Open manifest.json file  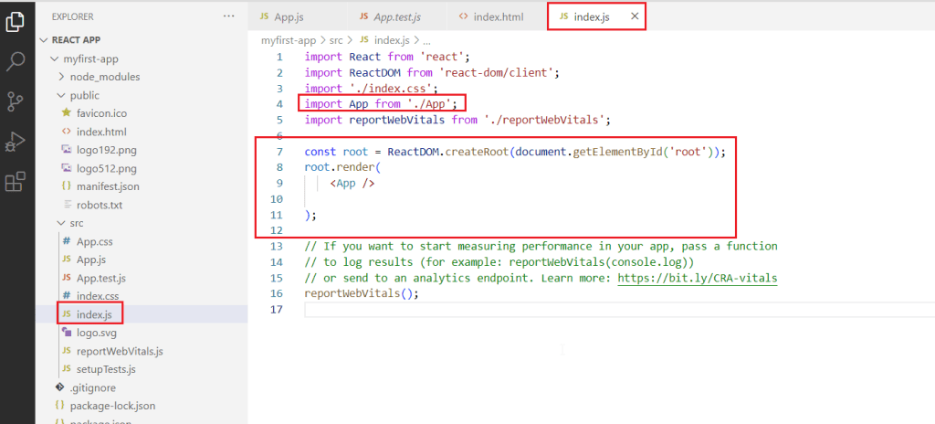pyautogui.click(x=108, y=186)
